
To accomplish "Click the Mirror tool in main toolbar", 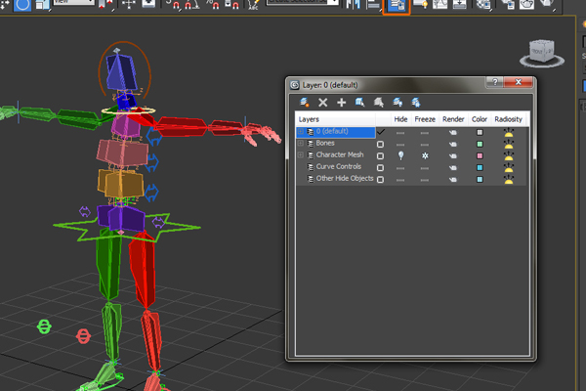I will point(353,5).
